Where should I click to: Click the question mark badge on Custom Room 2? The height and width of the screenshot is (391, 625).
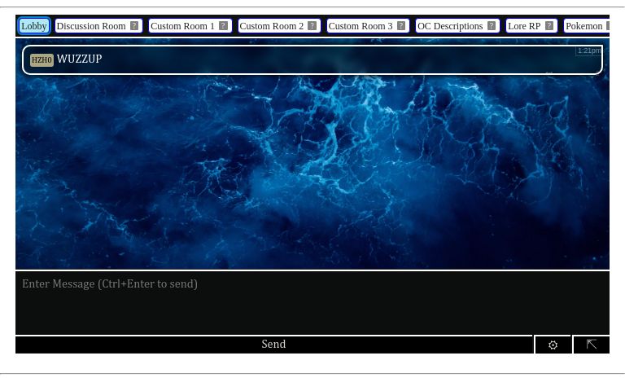[x=312, y=26]
